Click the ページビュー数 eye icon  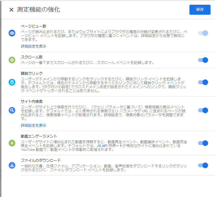click(x=12, y=33)
